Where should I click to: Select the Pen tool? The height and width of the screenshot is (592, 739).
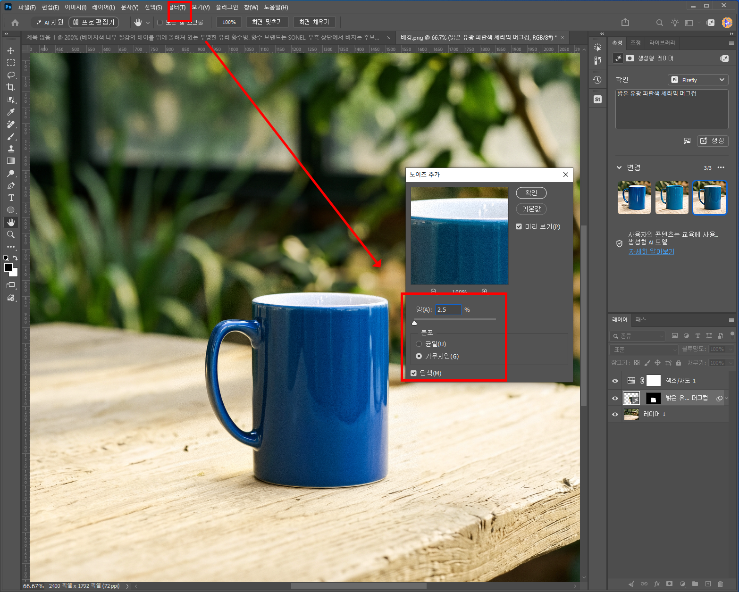11,185
